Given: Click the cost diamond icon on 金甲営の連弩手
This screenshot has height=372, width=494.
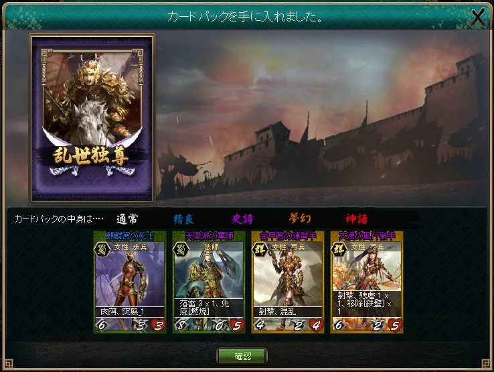Looking at the screenshot, I should [x=260, y=324].
